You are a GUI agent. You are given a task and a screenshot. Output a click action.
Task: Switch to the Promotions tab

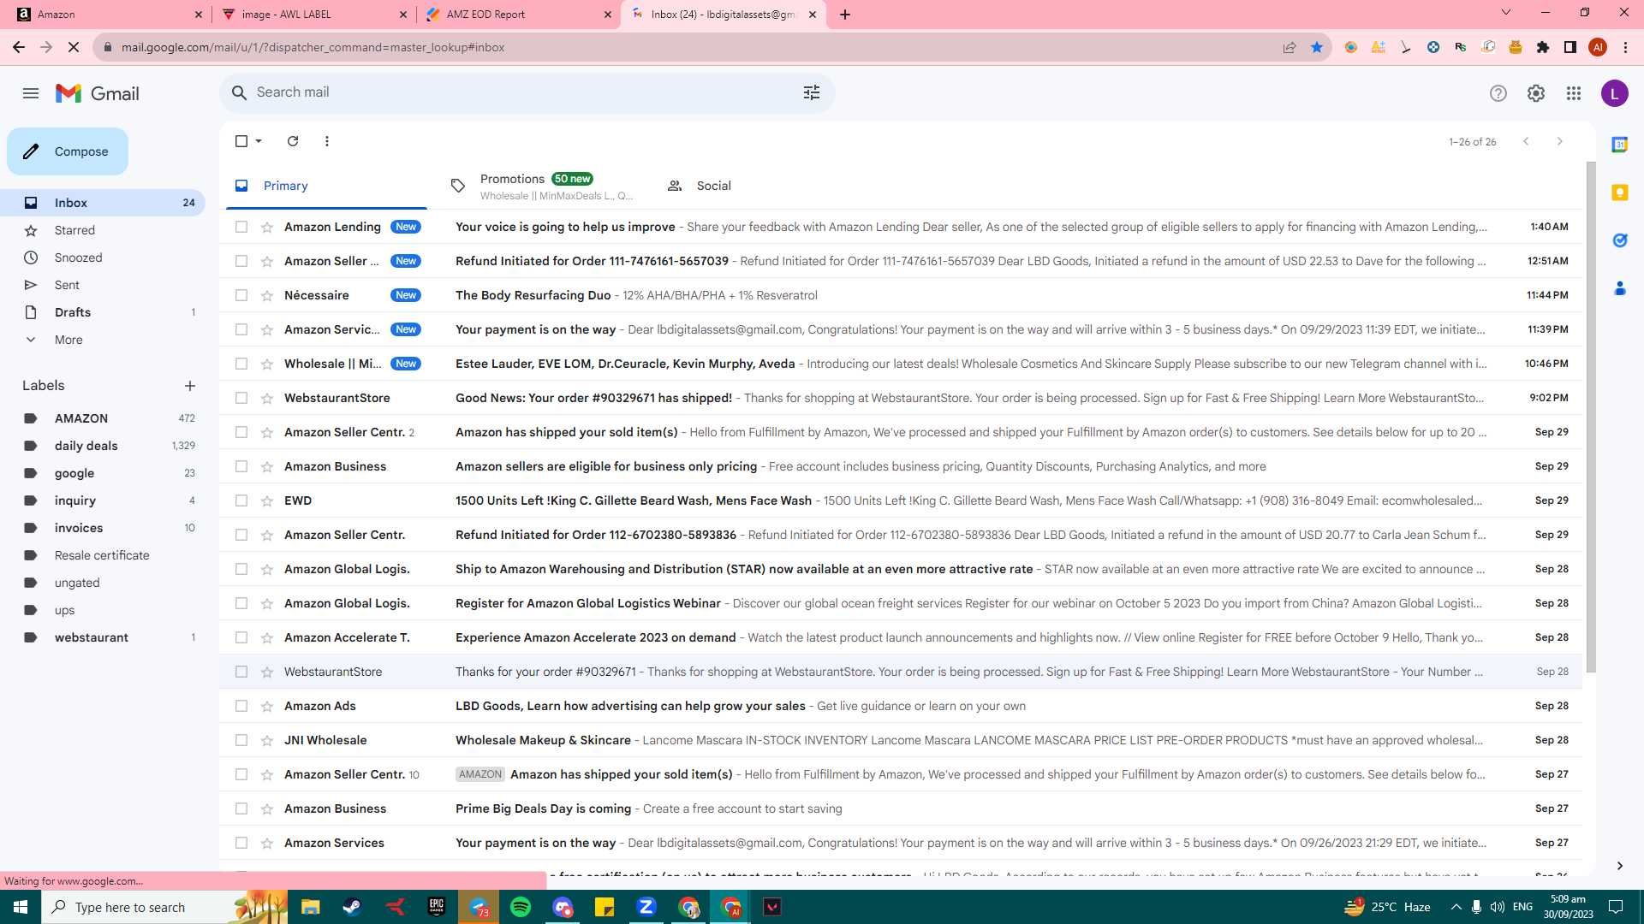(543, 186)
